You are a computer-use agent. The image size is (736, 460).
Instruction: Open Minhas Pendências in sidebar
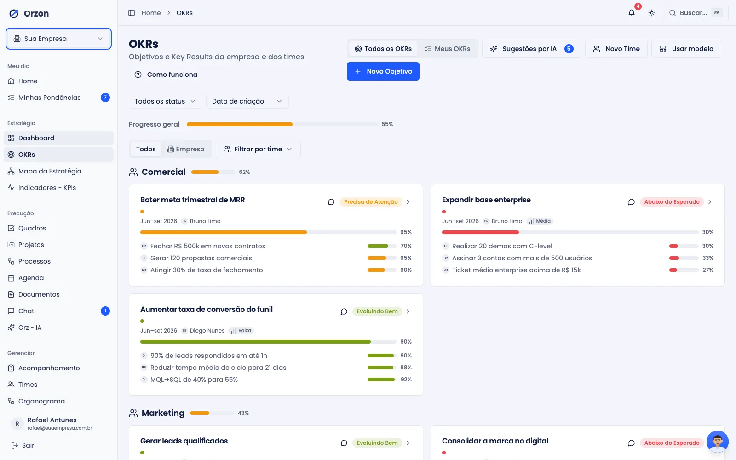click(x=58, y=98)
